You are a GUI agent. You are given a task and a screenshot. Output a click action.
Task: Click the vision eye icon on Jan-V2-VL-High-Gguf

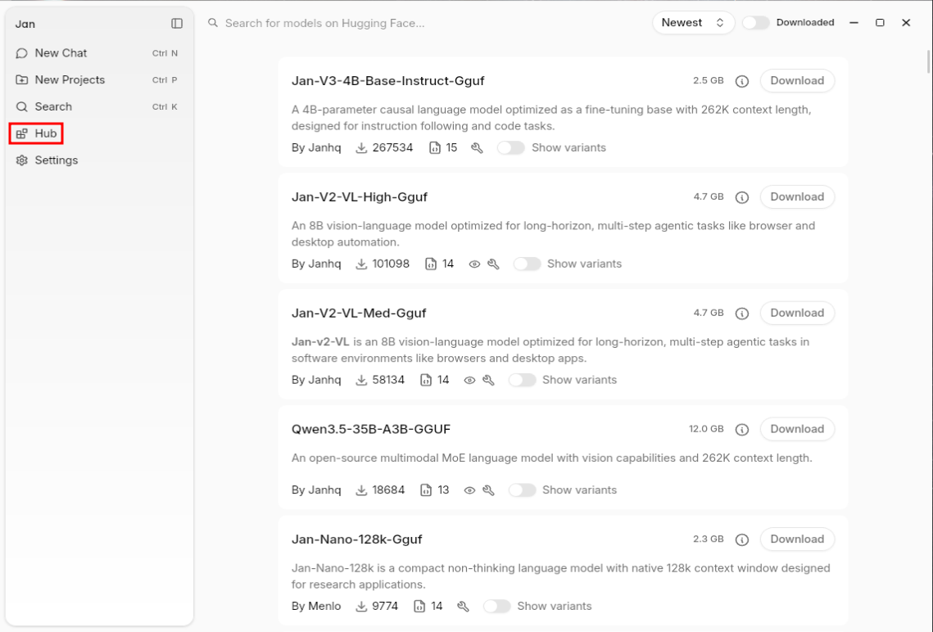point(474,264)
